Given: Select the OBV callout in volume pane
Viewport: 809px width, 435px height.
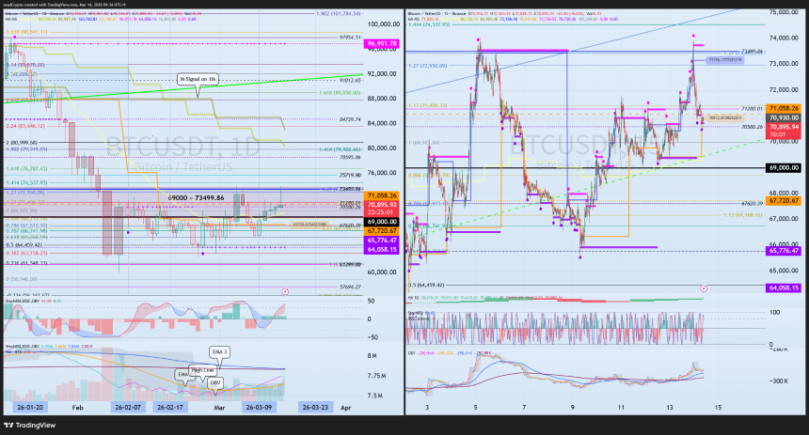Looking at the screenshot, I should click(215, 382).
